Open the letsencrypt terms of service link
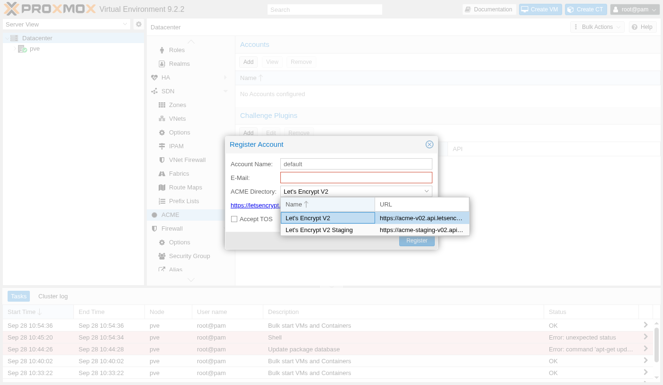The width and height of the screenshot is (663, 385). [x=255, y=206]
